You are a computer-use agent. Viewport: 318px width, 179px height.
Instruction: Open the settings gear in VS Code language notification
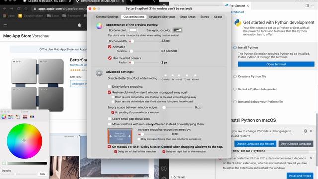[x=305, y=131]
